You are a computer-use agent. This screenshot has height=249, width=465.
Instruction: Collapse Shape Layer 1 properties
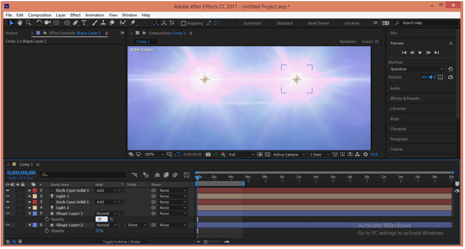(x=30, y=214)
